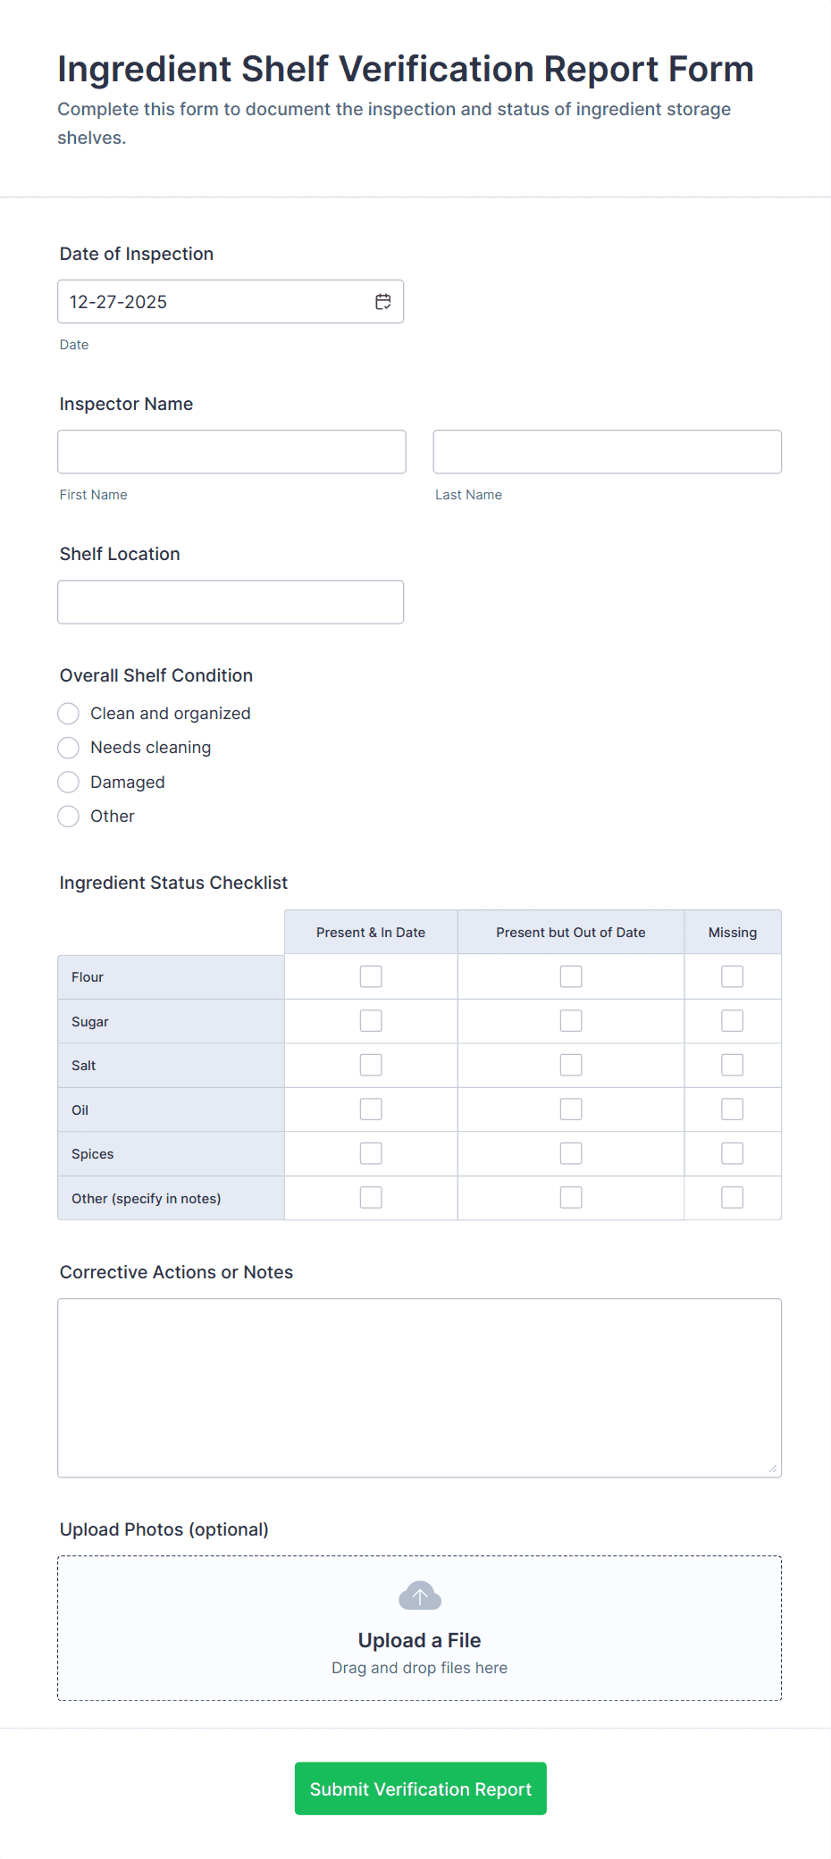Click the cloud upload icon
Viewport: 831px width, 1859px height.
point(420,1595)
